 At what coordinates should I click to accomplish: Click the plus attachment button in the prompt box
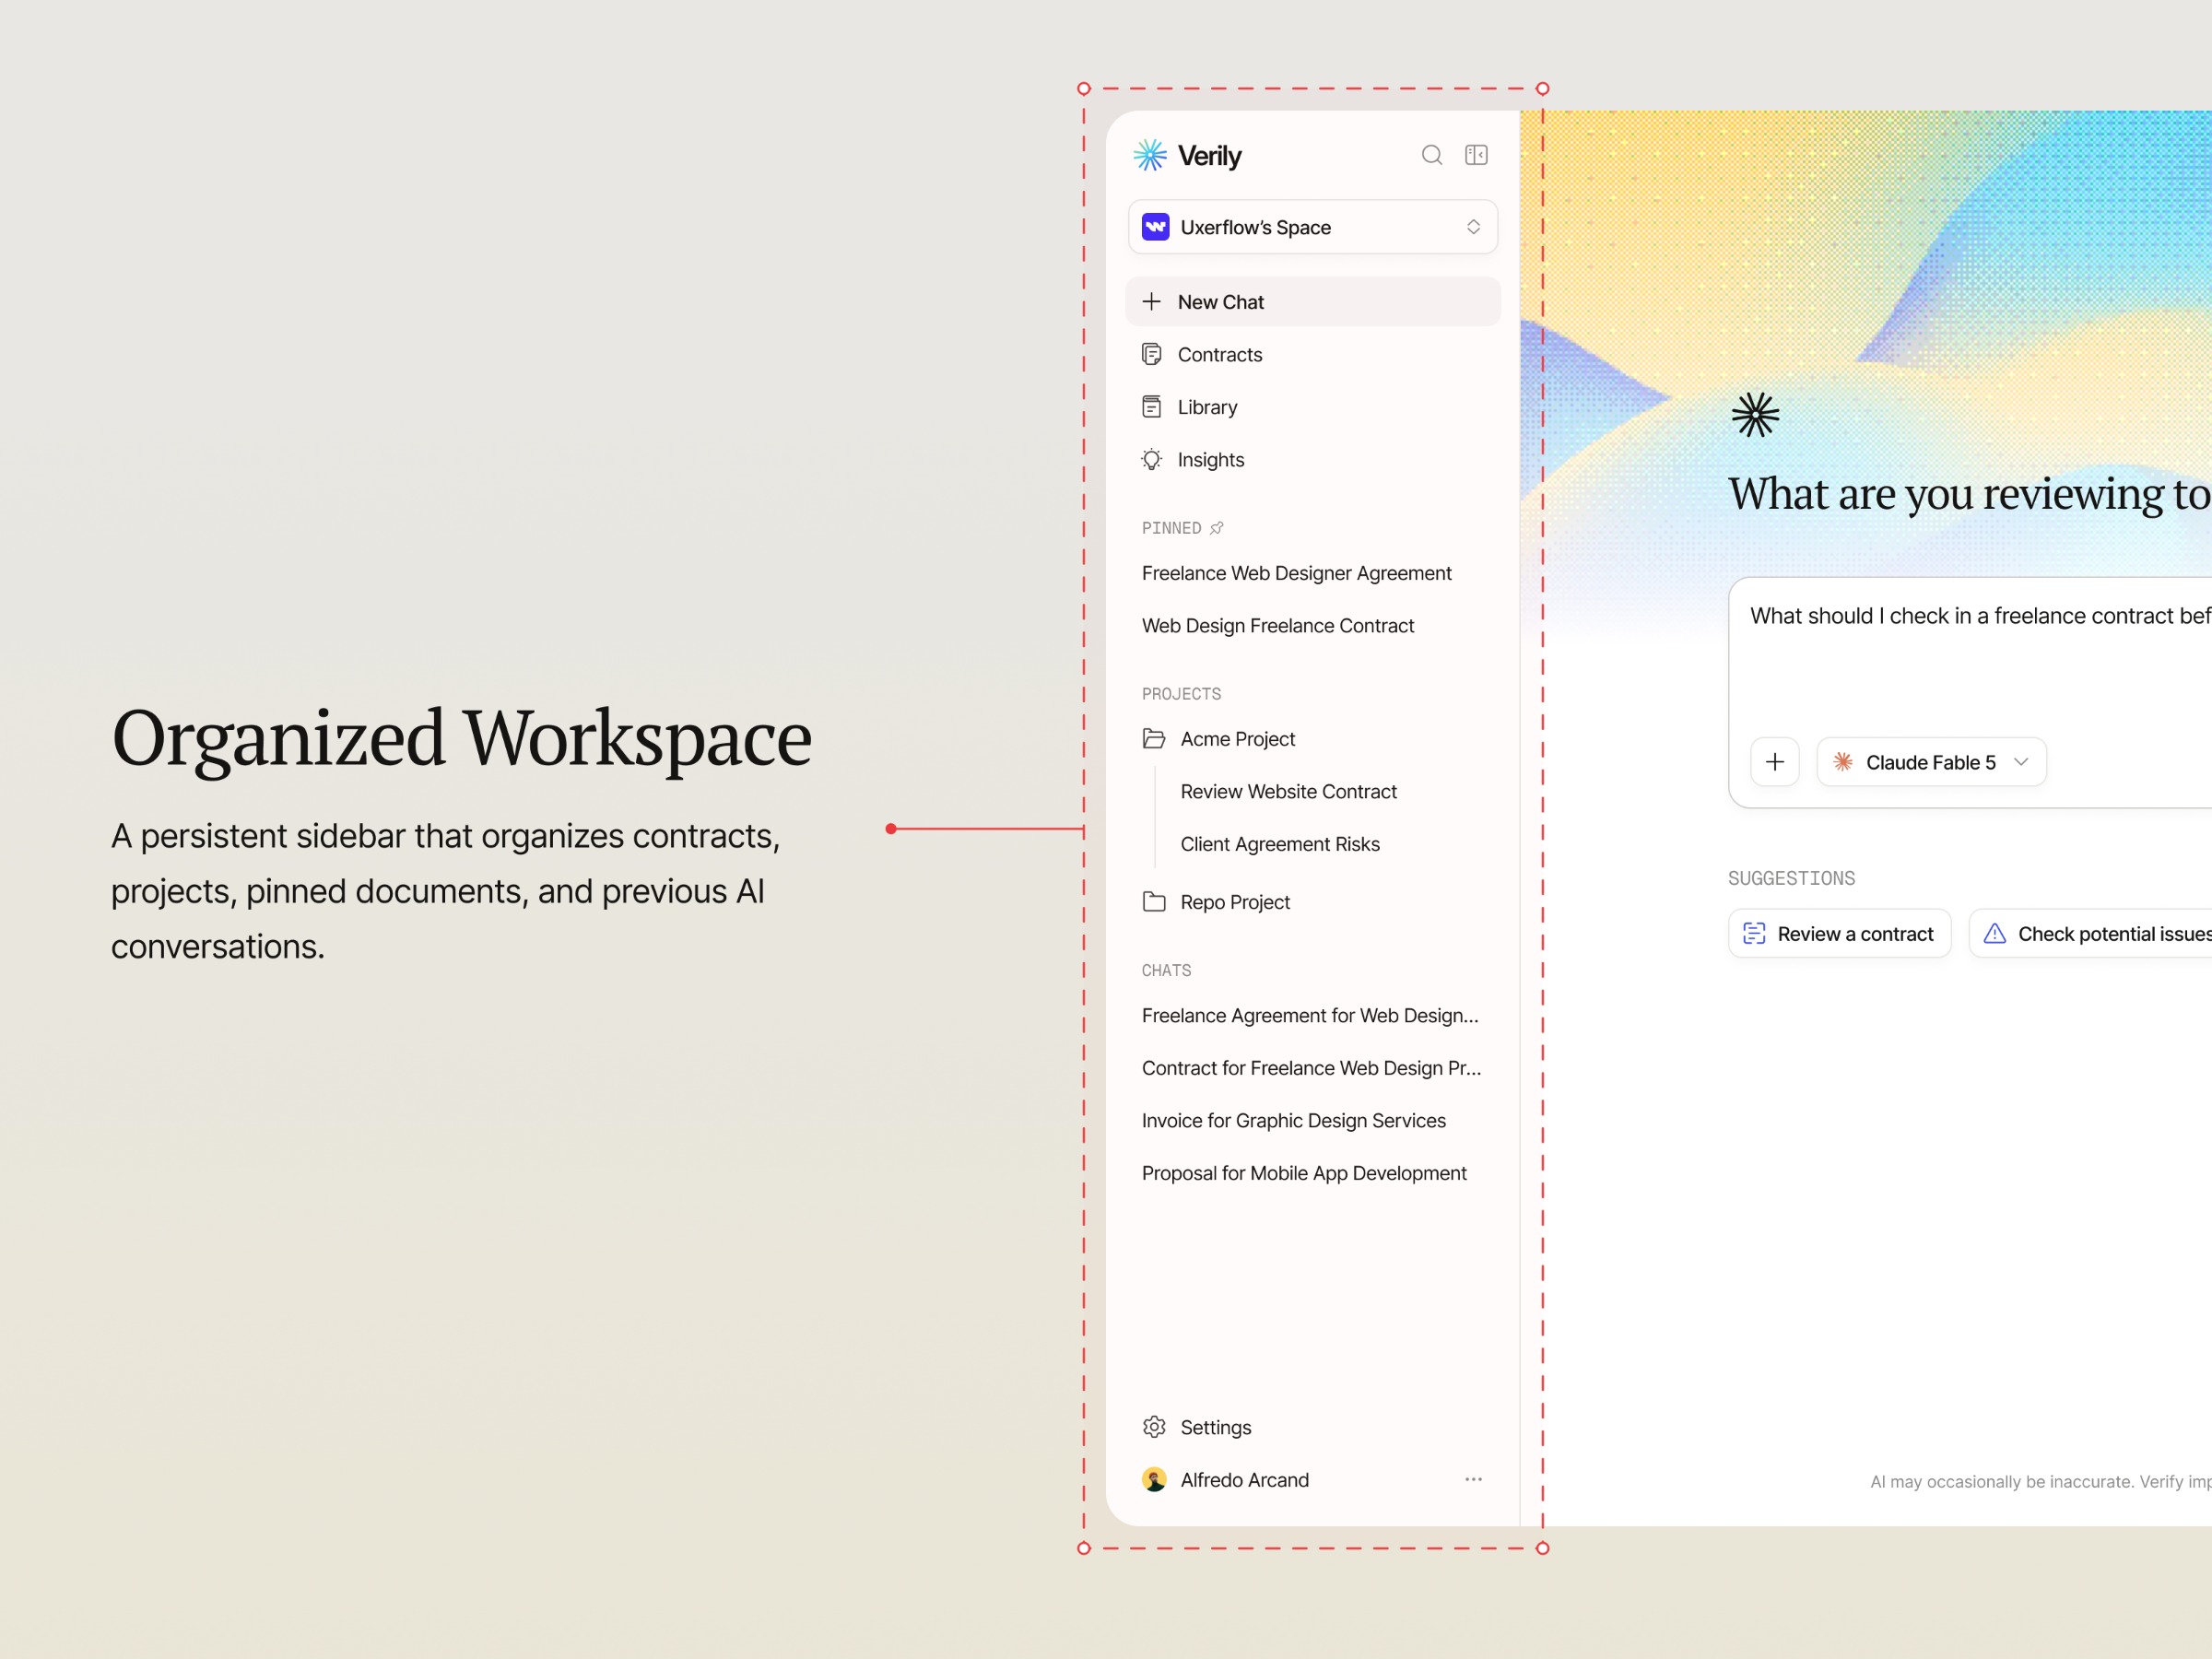click(x=1775, y=762)
